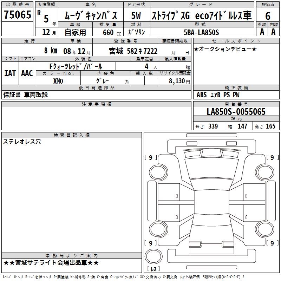The height and width of the screenshot is (281, 281).
Task: Click inspection expiry 08年12月
Action: click(77, 51)
